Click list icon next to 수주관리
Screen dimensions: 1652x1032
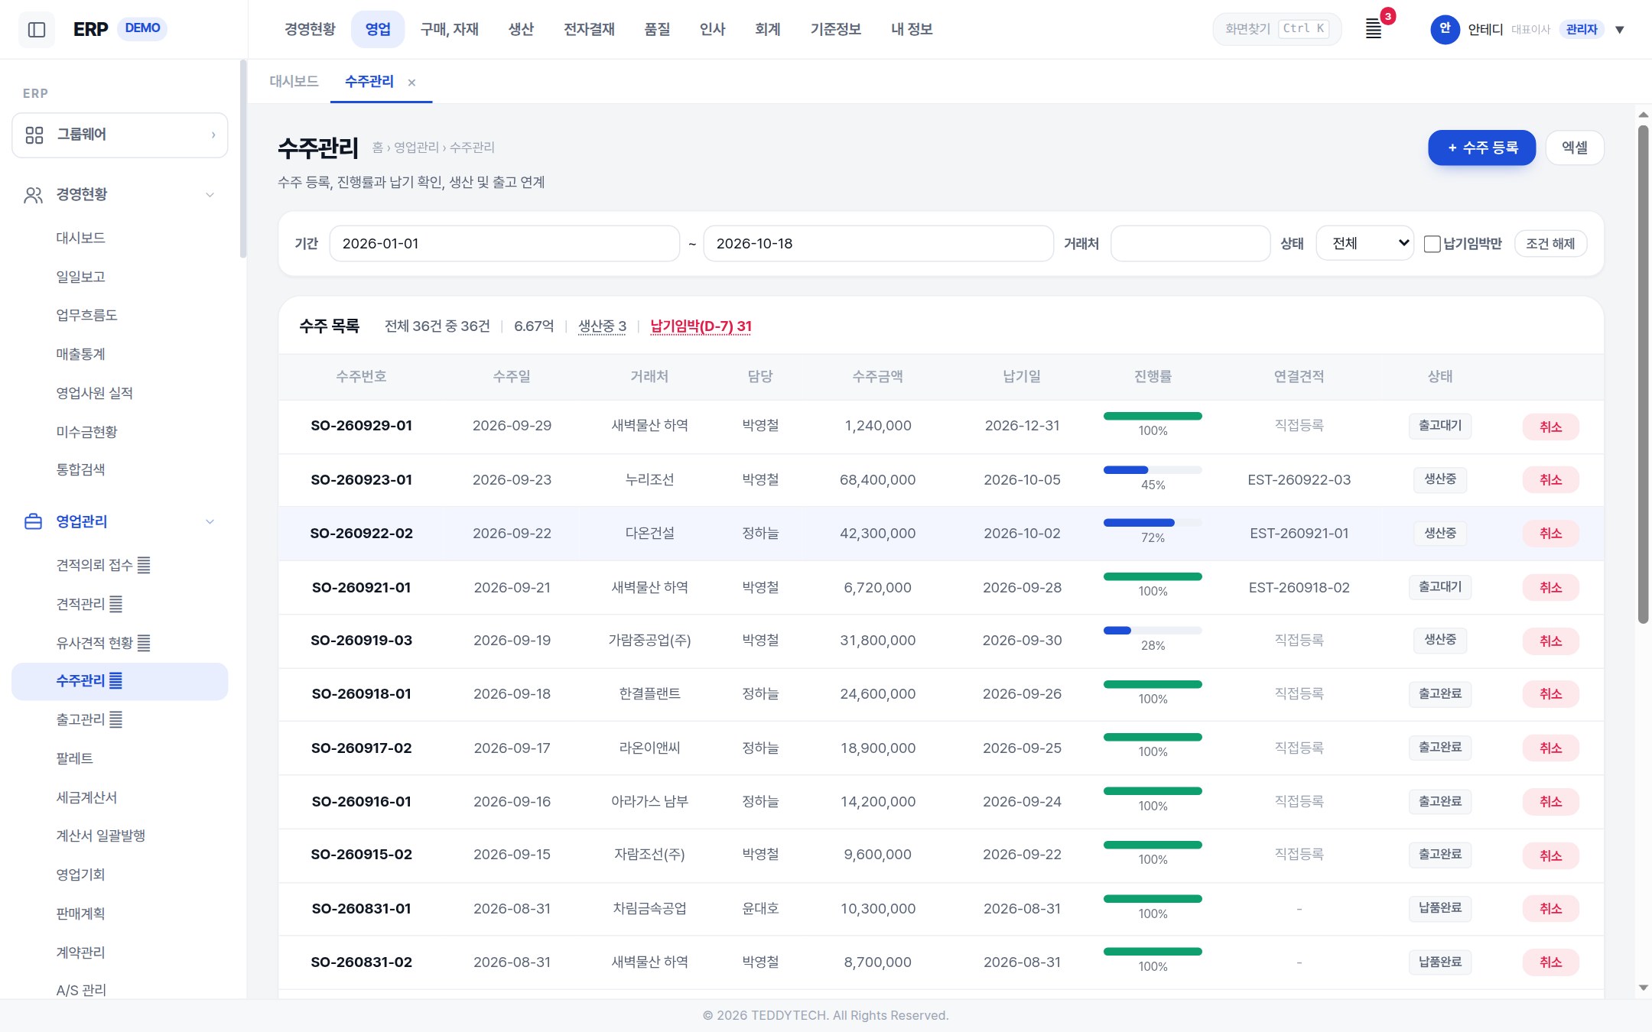116,680
